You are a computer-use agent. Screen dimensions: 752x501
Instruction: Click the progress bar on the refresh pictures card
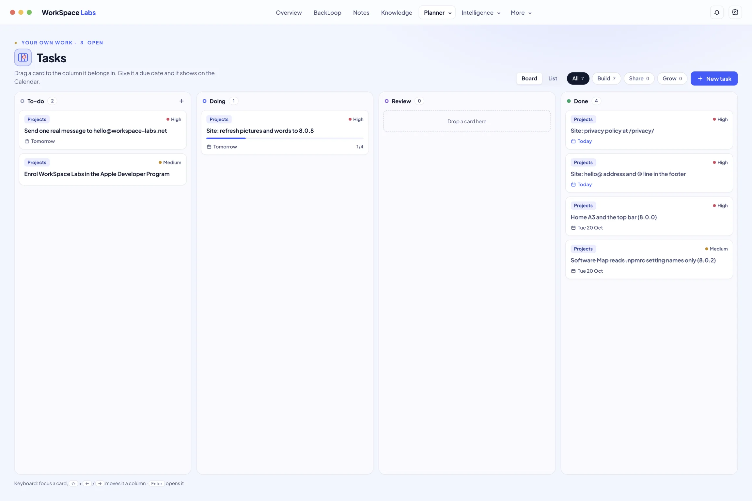285,138
